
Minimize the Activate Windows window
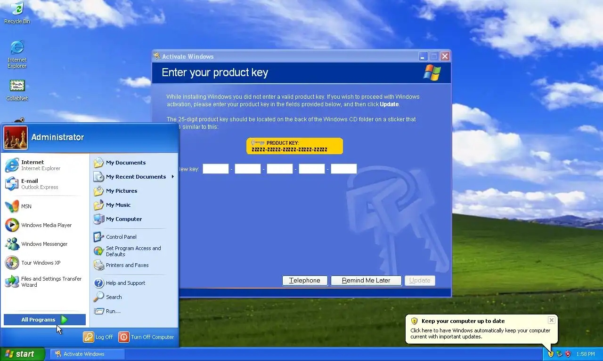click(423, 56)
